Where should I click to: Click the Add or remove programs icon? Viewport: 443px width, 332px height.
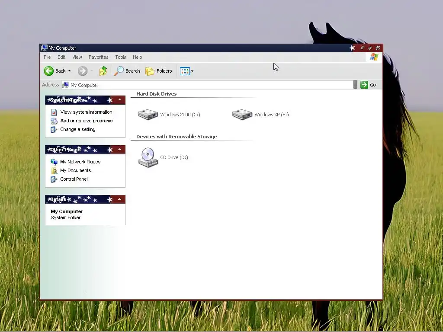[x=54, y=121]
